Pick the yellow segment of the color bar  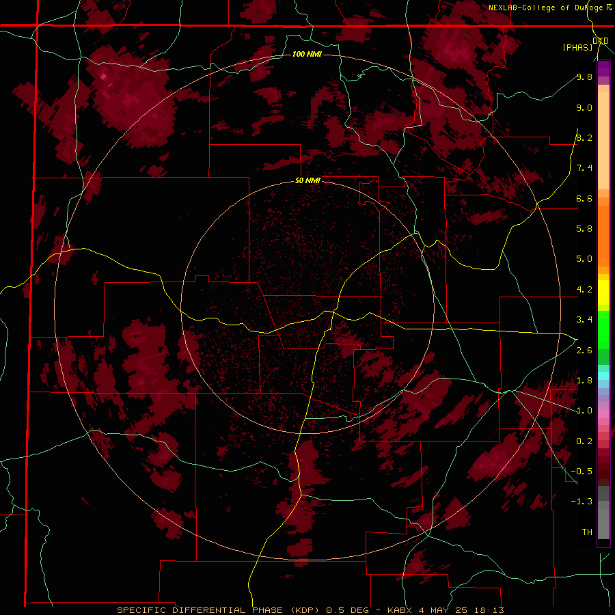[x=603, y=292]
